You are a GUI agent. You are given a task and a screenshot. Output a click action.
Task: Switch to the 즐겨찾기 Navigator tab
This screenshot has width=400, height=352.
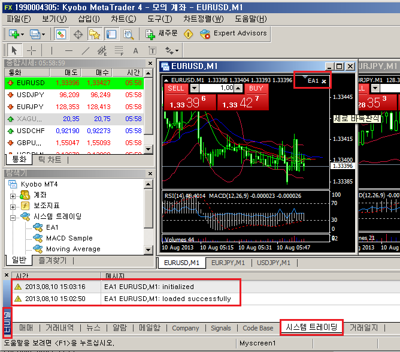pos(53,260)
